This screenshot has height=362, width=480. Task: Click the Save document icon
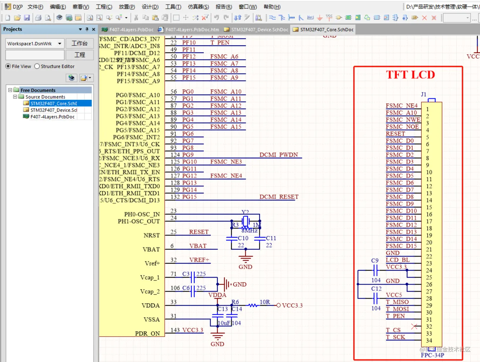pos(27,18)
